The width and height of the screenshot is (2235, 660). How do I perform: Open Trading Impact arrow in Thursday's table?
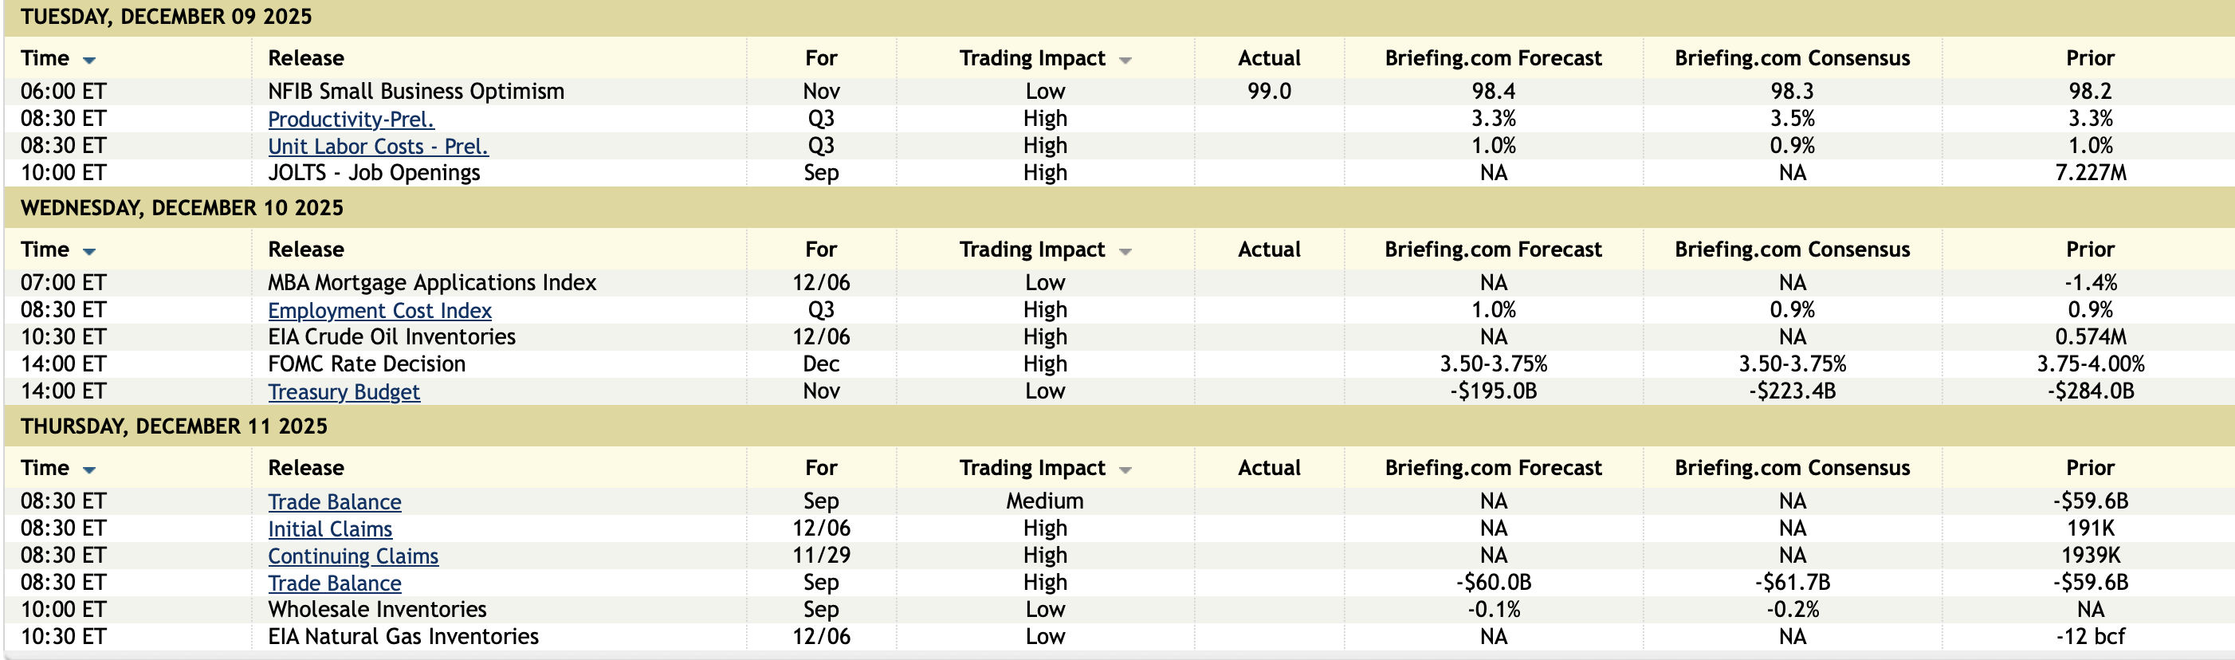pyautogui.click(x=1125, y=470)
